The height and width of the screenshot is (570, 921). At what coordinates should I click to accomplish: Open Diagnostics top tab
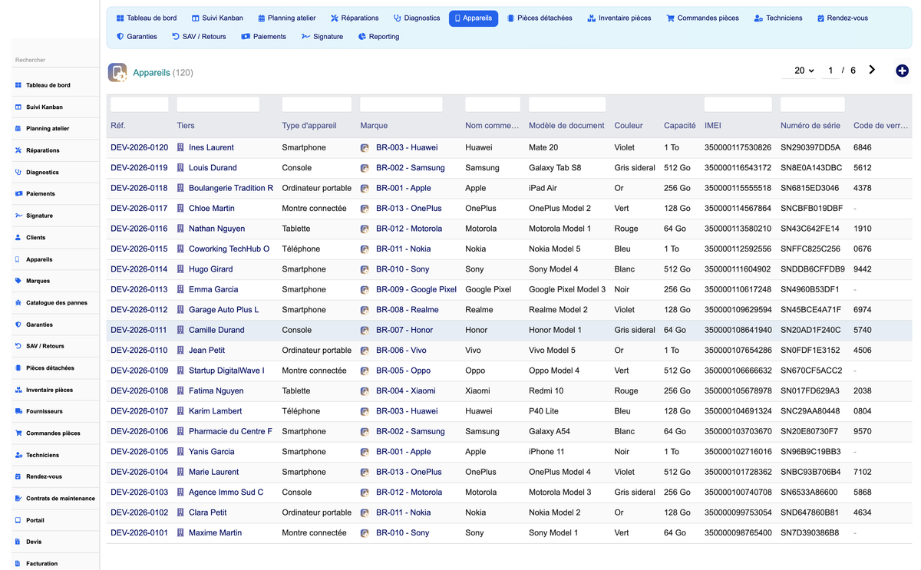point(417,18)
